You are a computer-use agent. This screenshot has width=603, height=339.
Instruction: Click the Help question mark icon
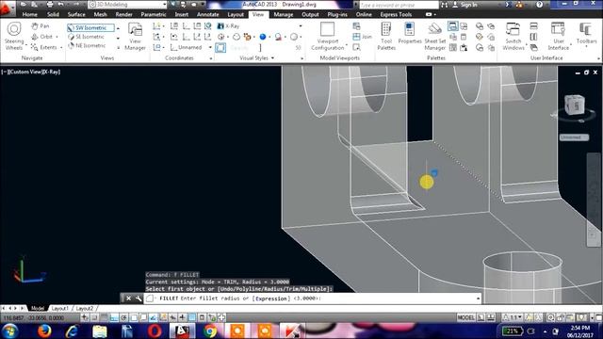(540, 5)
